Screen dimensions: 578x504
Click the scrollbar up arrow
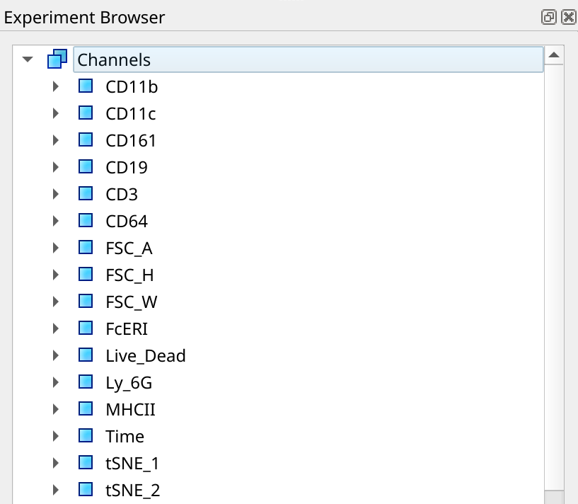[554, 55]
